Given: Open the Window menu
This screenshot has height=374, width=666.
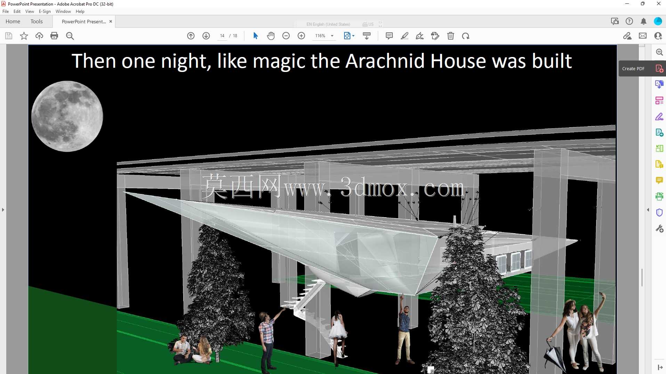Looking at the screenshot, I should pyautogui.click(x=63, y=11).
